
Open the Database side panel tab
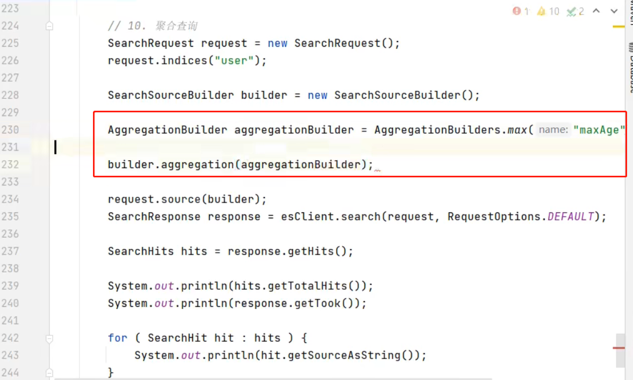click(630, 67)
